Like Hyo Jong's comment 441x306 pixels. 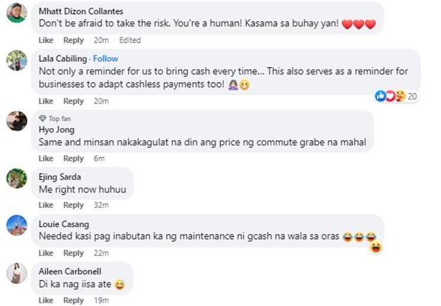(x=46, y=159)
